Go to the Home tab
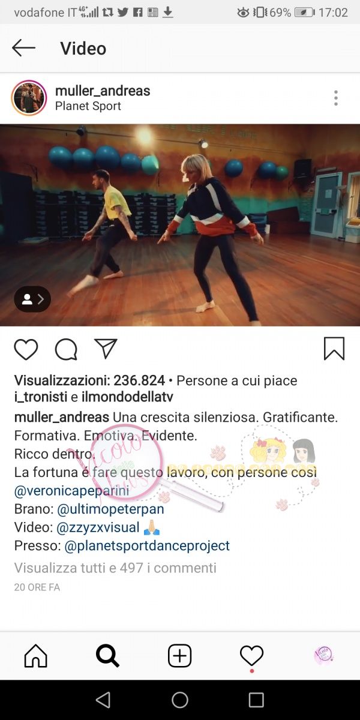The image size is (360, 720). tap(36, 656)
